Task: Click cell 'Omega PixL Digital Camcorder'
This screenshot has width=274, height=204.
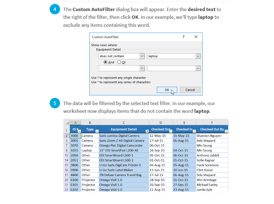Action: pyautogui.click(x=124, y=145)
